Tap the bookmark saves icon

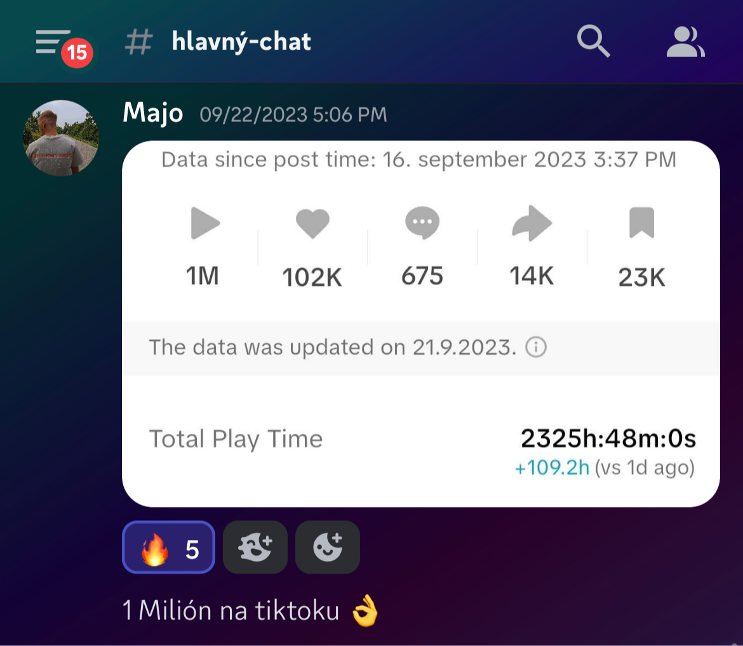(641, 222)
